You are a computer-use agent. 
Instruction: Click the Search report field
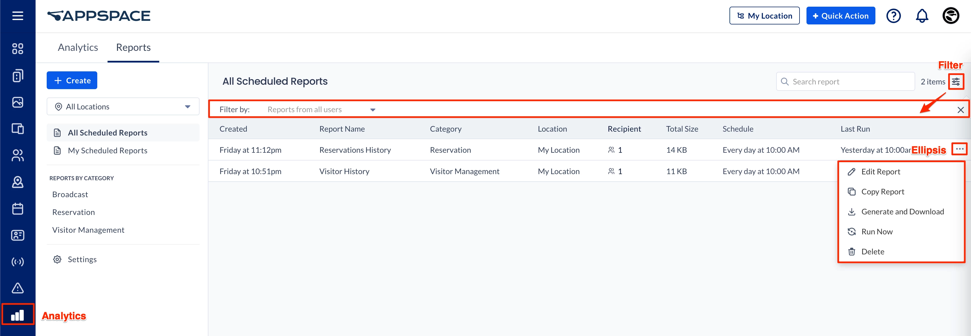click(845, 82)
